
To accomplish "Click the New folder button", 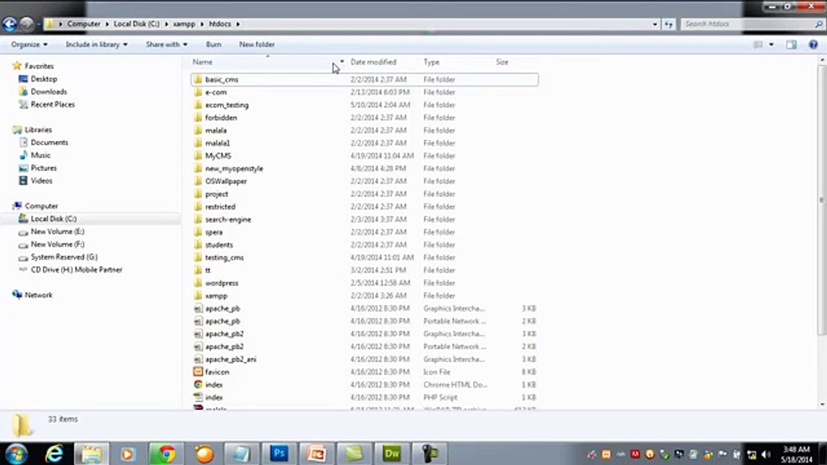I will (256, 45).
